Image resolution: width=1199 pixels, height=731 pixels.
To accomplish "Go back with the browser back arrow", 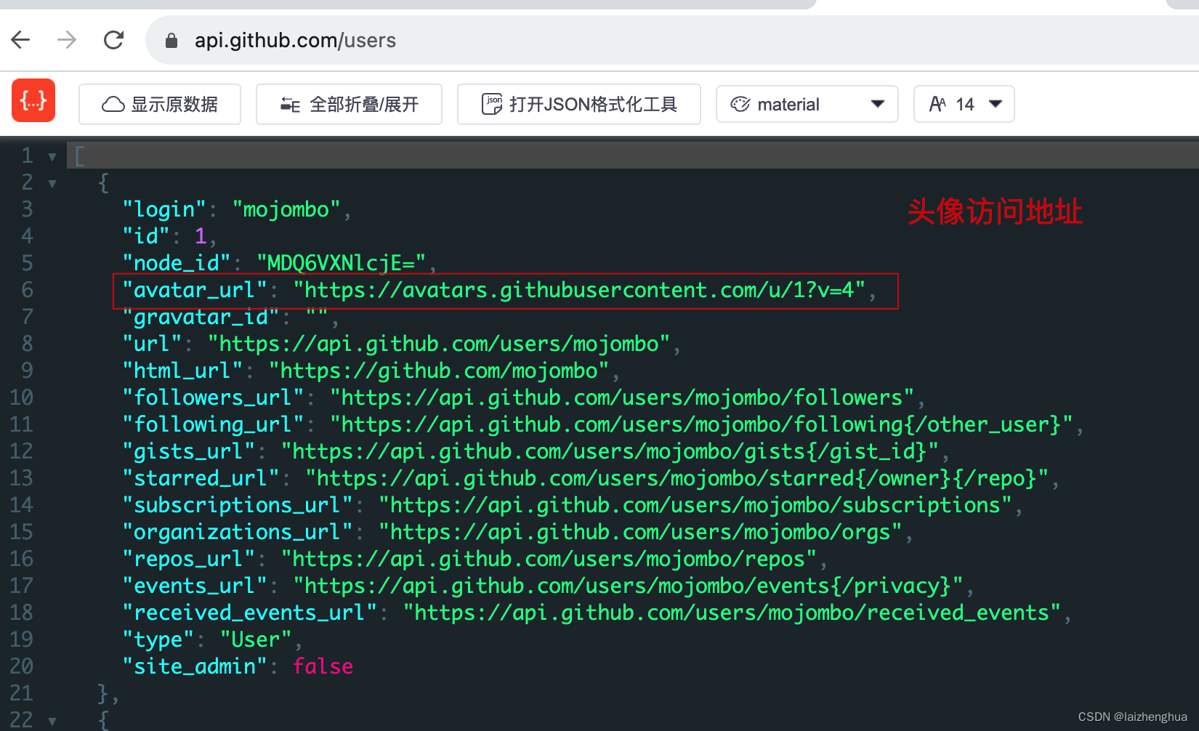I will click(21, 39).
